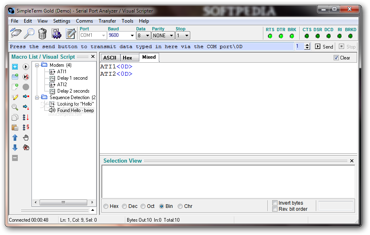Click the edit macro pencil icon
370x235 pixels.
tap(15, 97)
